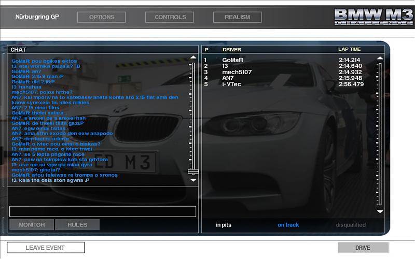The height and width of the screenshot is (259, 415).
Task: Leave the event
Action: (x=46, y=248)
